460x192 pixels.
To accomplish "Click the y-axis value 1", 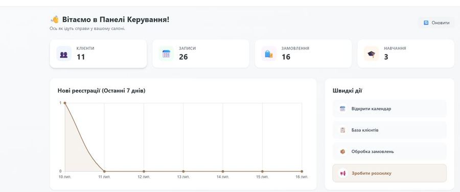I will [60, 103].
